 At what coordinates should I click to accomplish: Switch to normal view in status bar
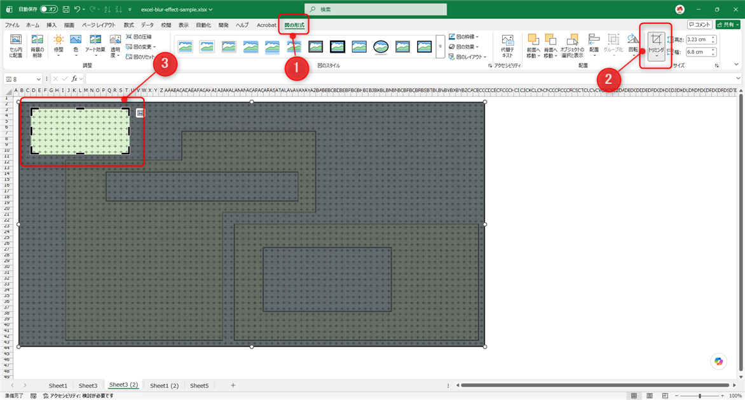coord(634,396)
